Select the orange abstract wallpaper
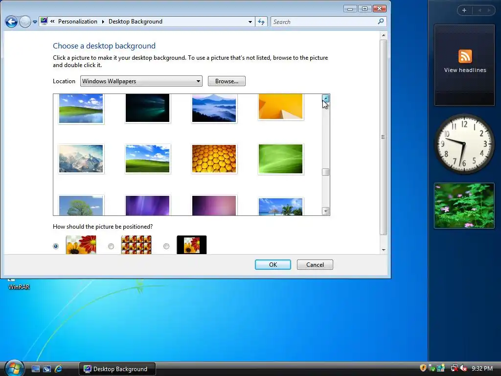The width and height of the screenshot is (501, 376). coord(280,107)
